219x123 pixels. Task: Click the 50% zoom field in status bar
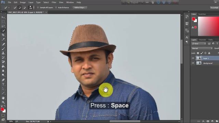pos(11,122)
